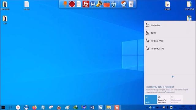Select the NETA wireless network
The image size is (196, 110).
click(170, 33)
